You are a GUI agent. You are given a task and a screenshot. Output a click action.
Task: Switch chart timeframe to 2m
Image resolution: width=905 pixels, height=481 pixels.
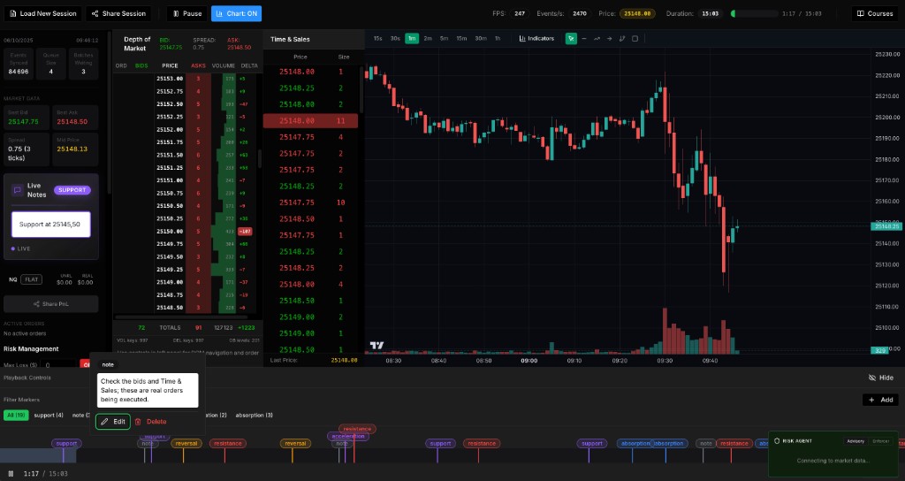point(428,39)
